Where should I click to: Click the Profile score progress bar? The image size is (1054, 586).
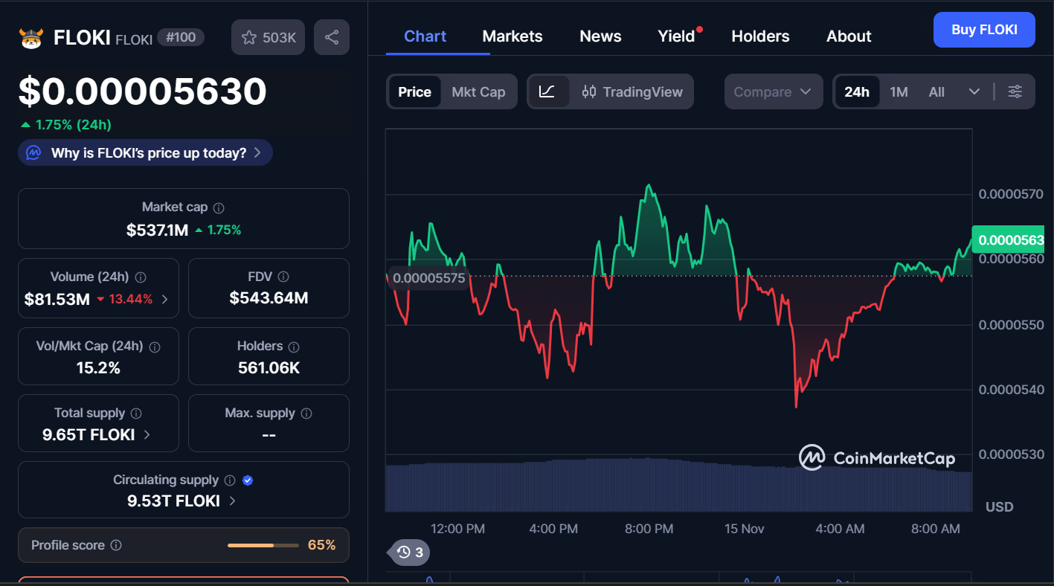click(261, 545)
